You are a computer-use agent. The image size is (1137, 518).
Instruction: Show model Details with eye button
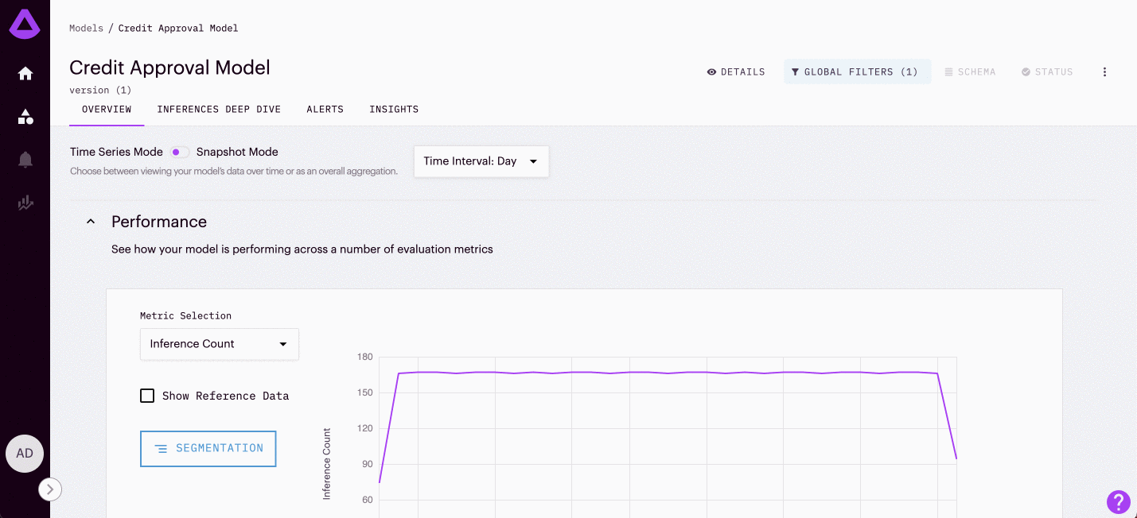(x=736, y=72)
